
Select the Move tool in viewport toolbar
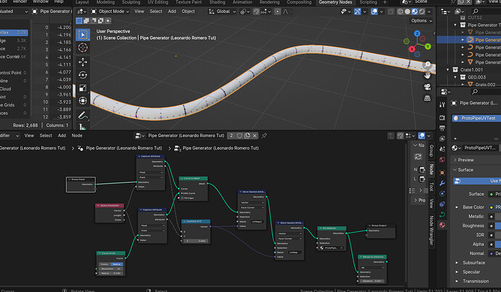(x=83, y=62)
